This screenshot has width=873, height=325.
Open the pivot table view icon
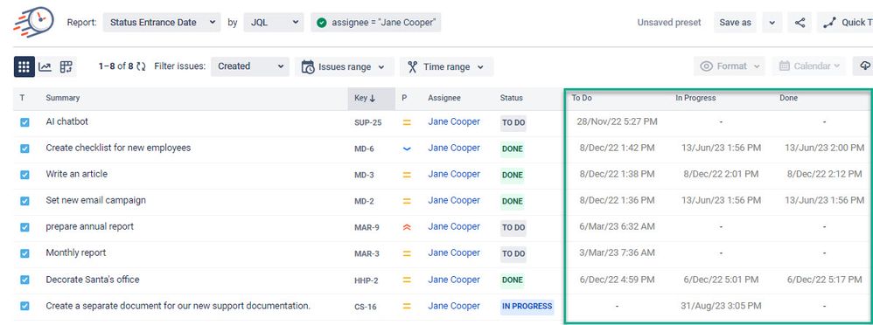click(66, 66)
